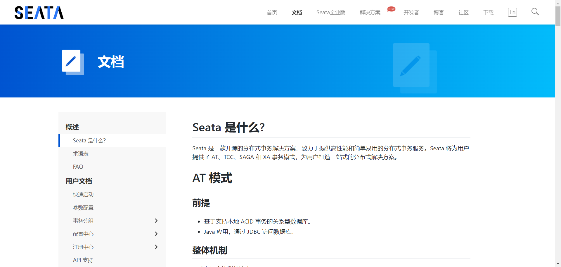Expand the 事务分组 chevron
The width and height of the screenshot is (561, 267).
pyautogui.click(x=156, y=221)
